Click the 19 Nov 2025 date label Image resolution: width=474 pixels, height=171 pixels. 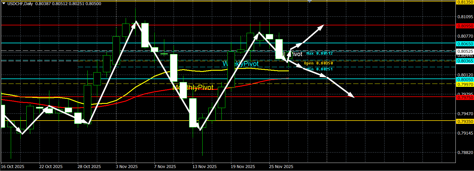pyautogui.click(x=243, y=167)
